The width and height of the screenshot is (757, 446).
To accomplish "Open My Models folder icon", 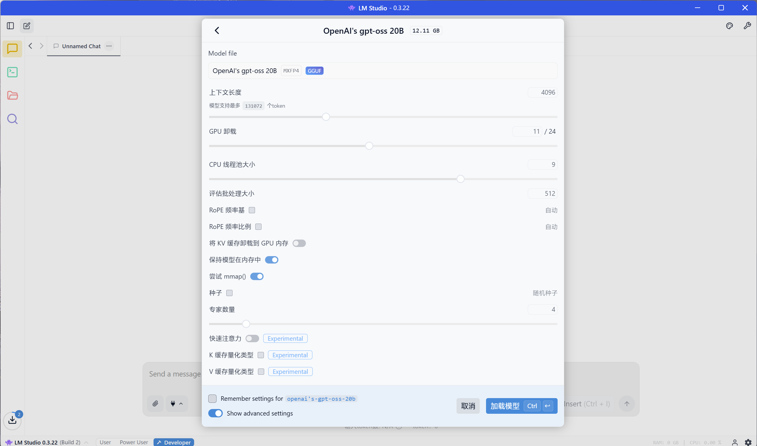I will coord(12,96).
